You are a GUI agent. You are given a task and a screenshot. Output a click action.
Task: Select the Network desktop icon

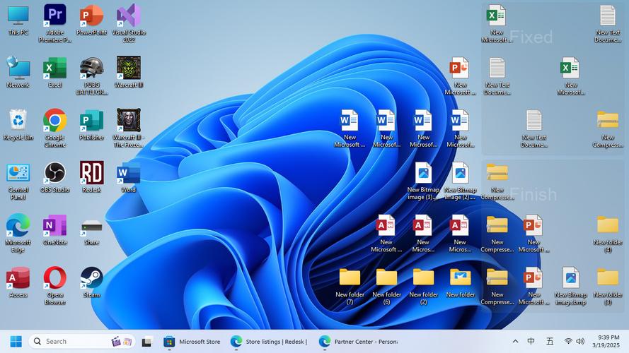pos(18,73)
